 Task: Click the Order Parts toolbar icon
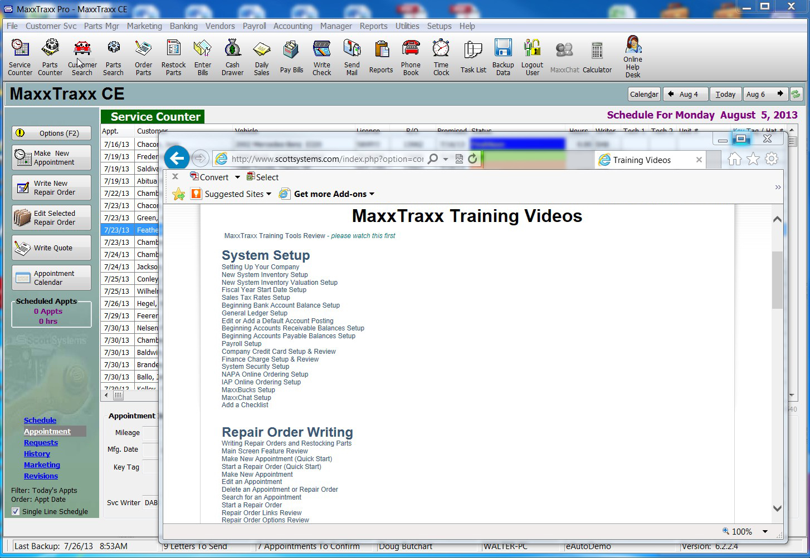coord(143,57)
